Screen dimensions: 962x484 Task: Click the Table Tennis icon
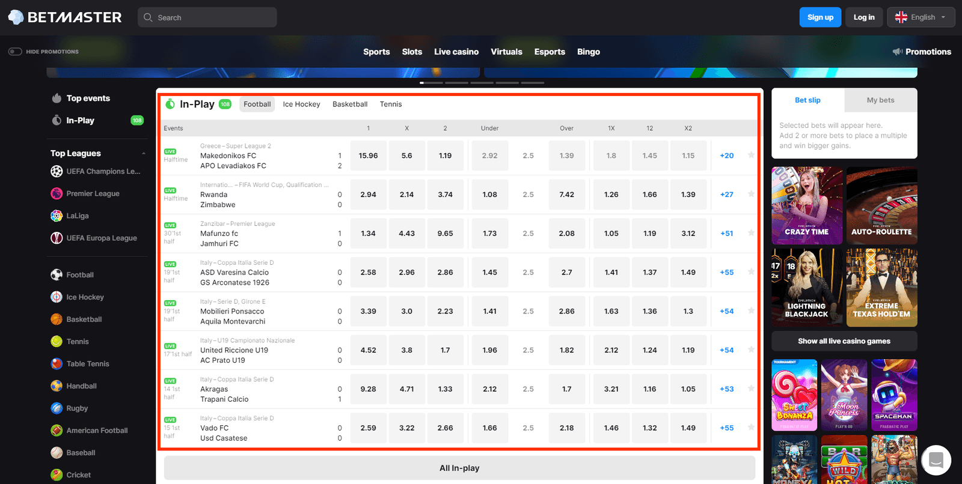(x=57, y=363)
